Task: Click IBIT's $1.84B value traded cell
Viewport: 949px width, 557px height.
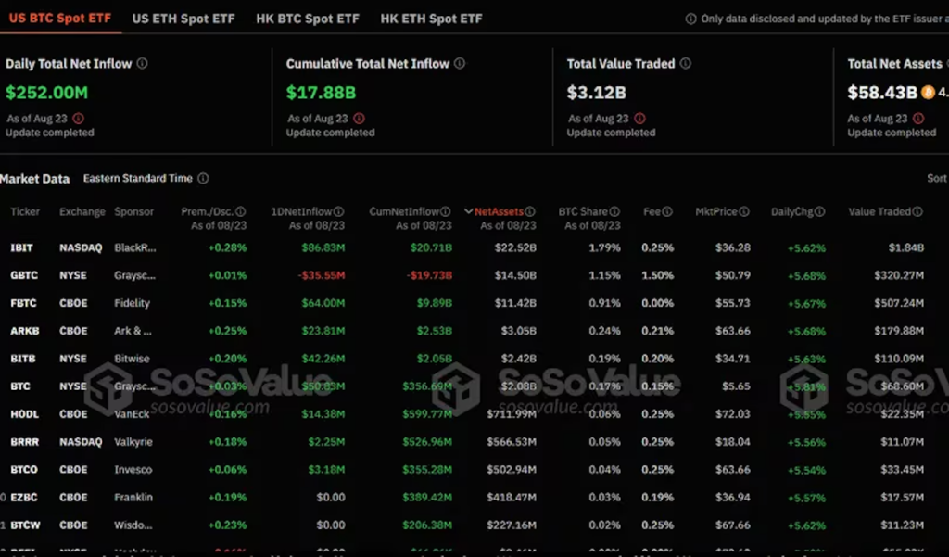Action: point(906,247)
